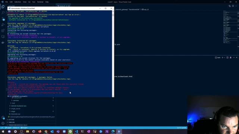
Task: Maximize terminal panel with up chevron
Action: [x=234, y=58]
